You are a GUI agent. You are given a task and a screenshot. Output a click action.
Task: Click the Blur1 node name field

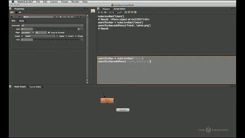(x=38, y=17)
